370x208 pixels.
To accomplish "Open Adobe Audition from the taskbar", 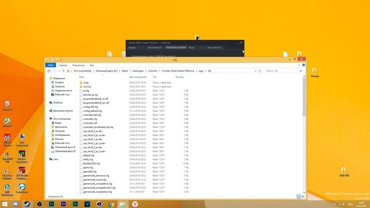I will (x=75, y=204).
